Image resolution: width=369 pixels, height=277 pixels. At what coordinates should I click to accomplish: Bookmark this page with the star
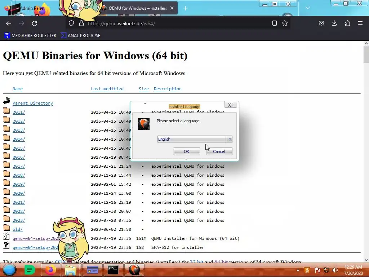(x=285, y=23)
